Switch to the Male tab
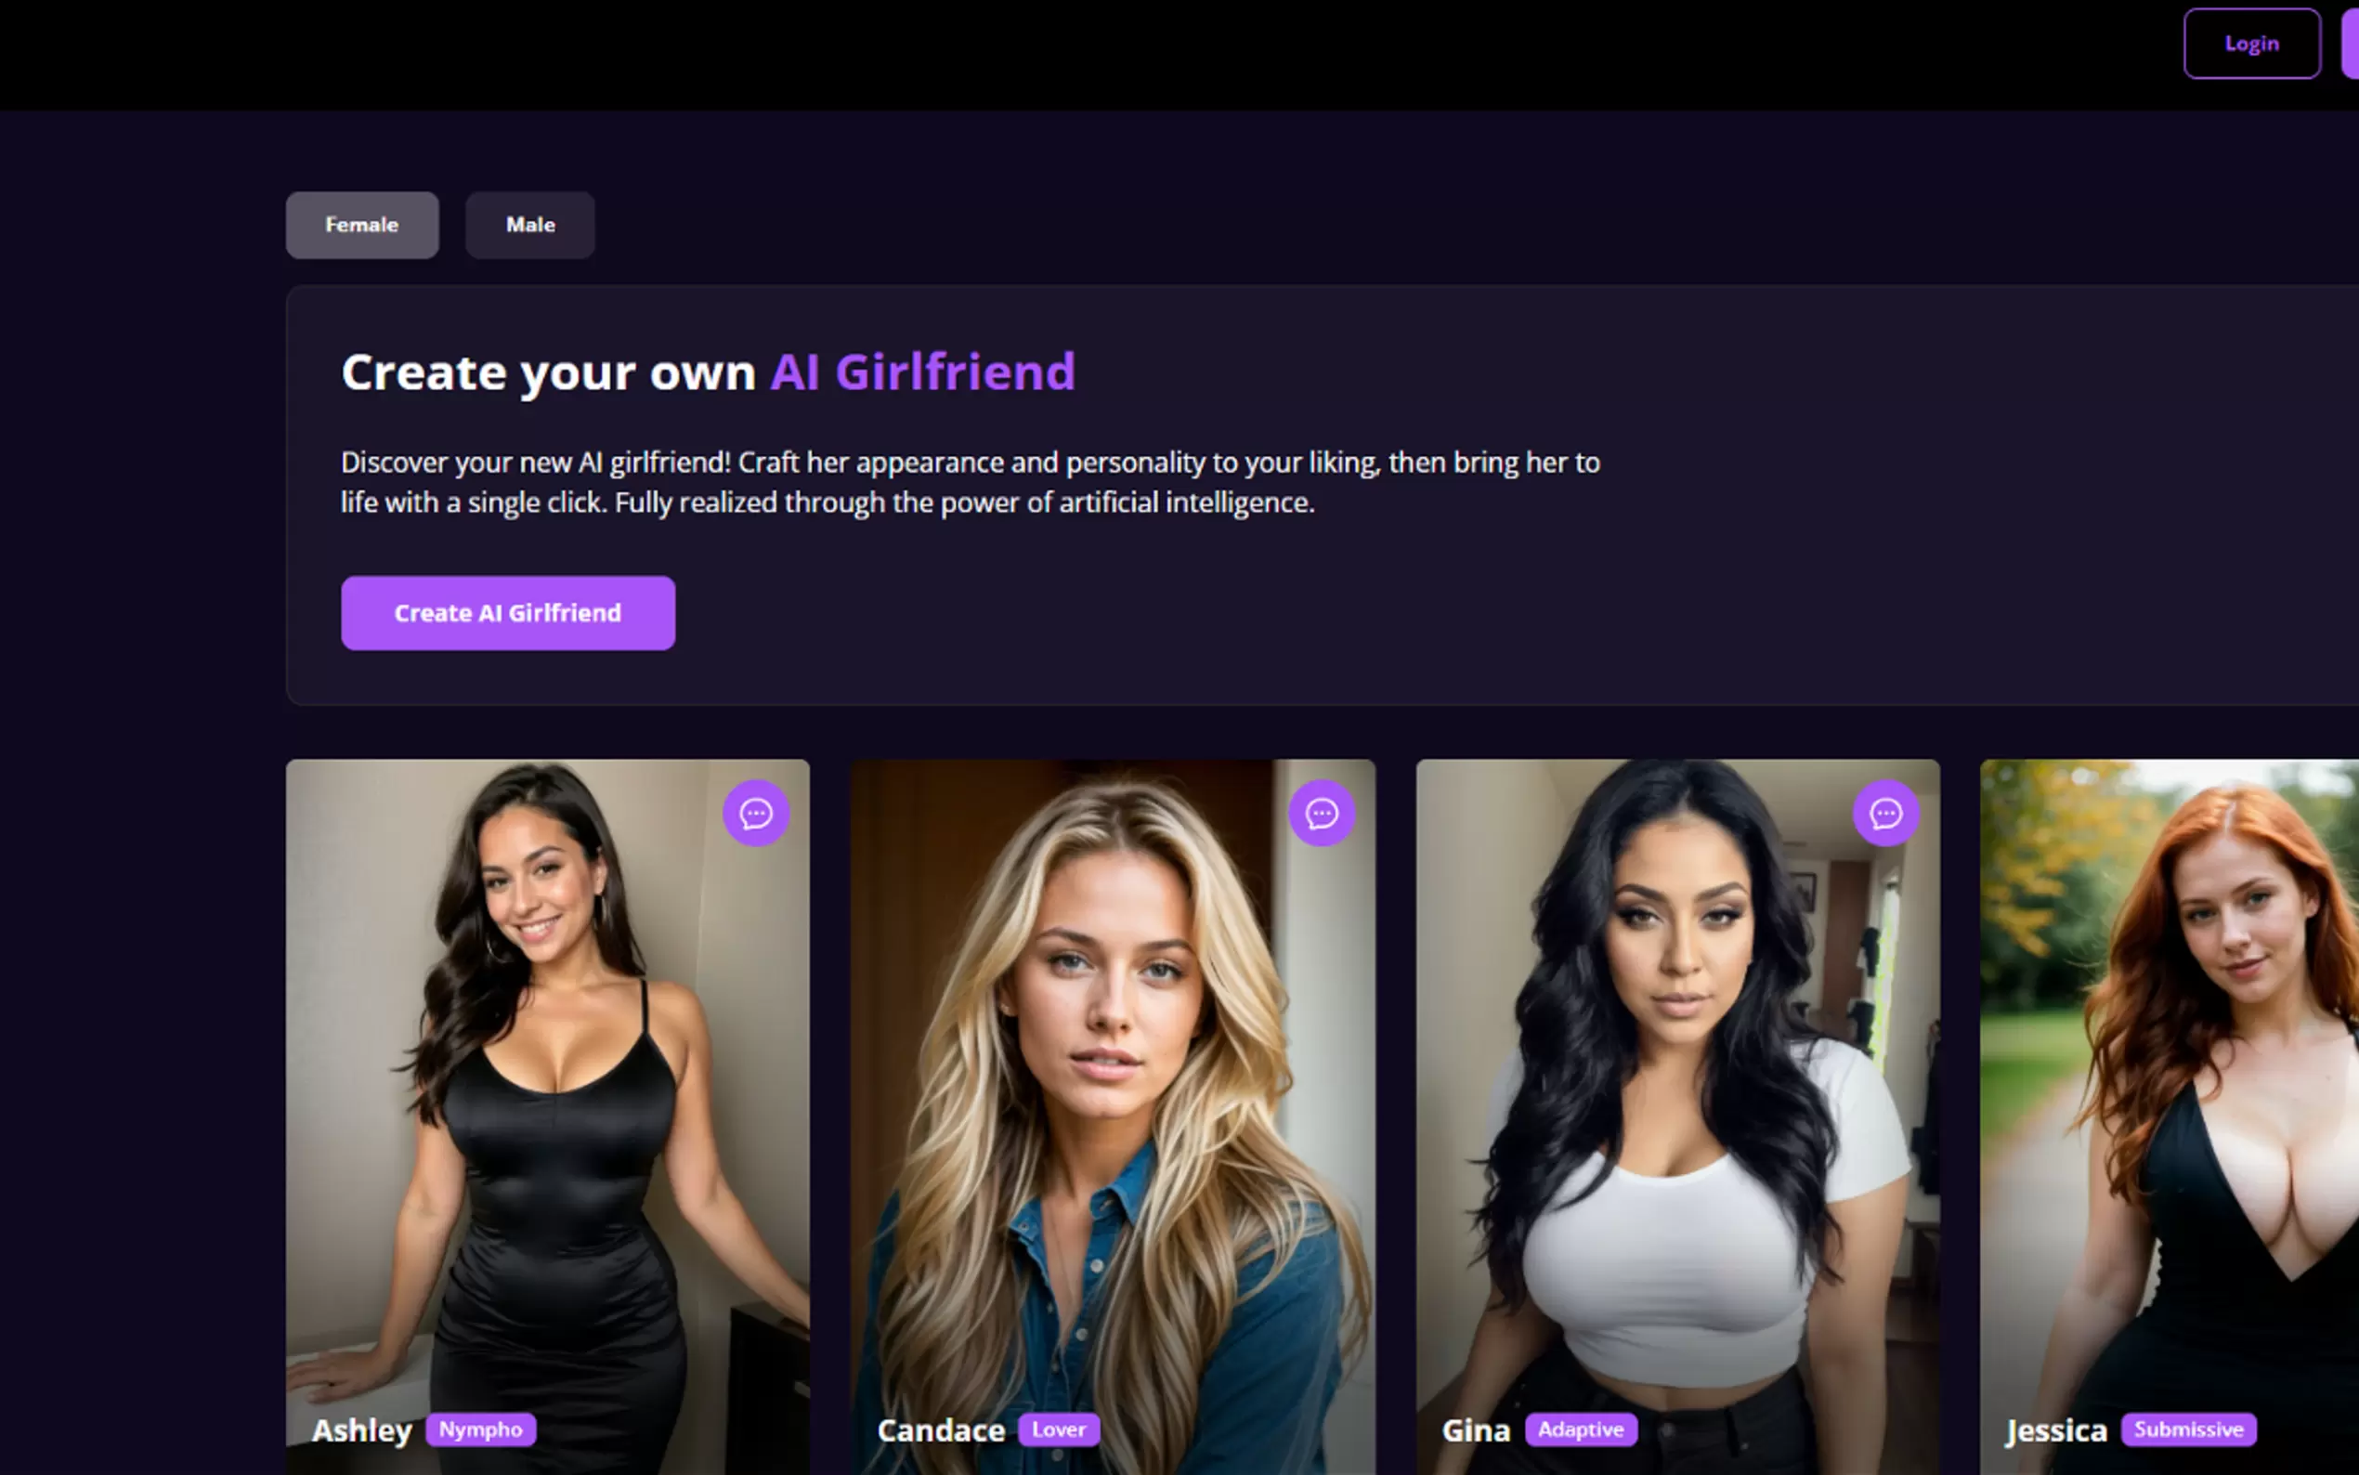 coord(529,226)
